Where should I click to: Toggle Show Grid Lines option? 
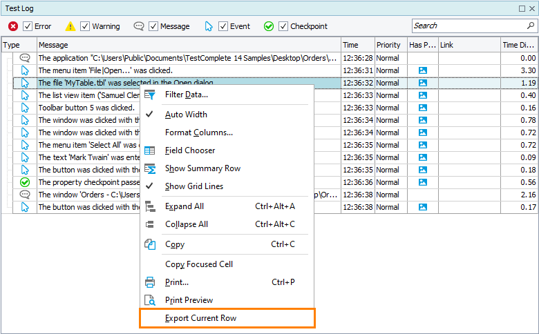193,186
